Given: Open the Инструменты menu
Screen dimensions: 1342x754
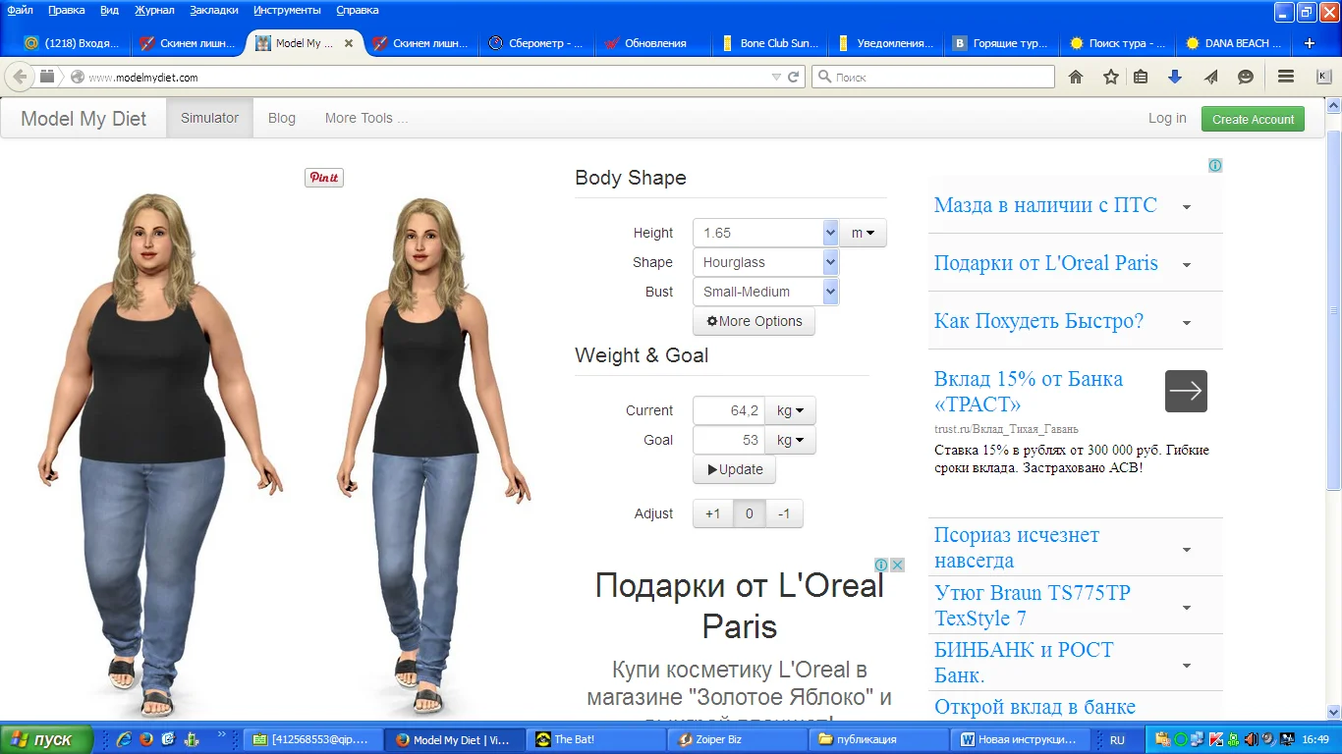Looking at the screenshot, I should pyautogui.click(x=287, y=10).
